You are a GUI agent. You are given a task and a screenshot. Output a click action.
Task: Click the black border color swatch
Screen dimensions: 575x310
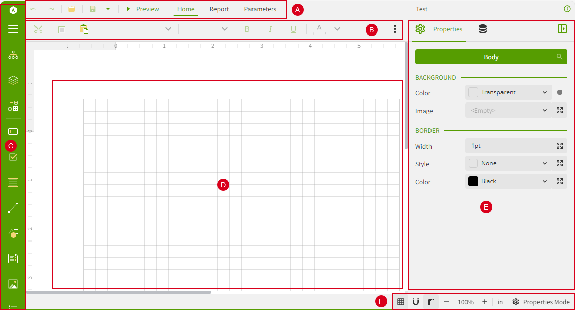pyautogui.click(x=473, y=181)
